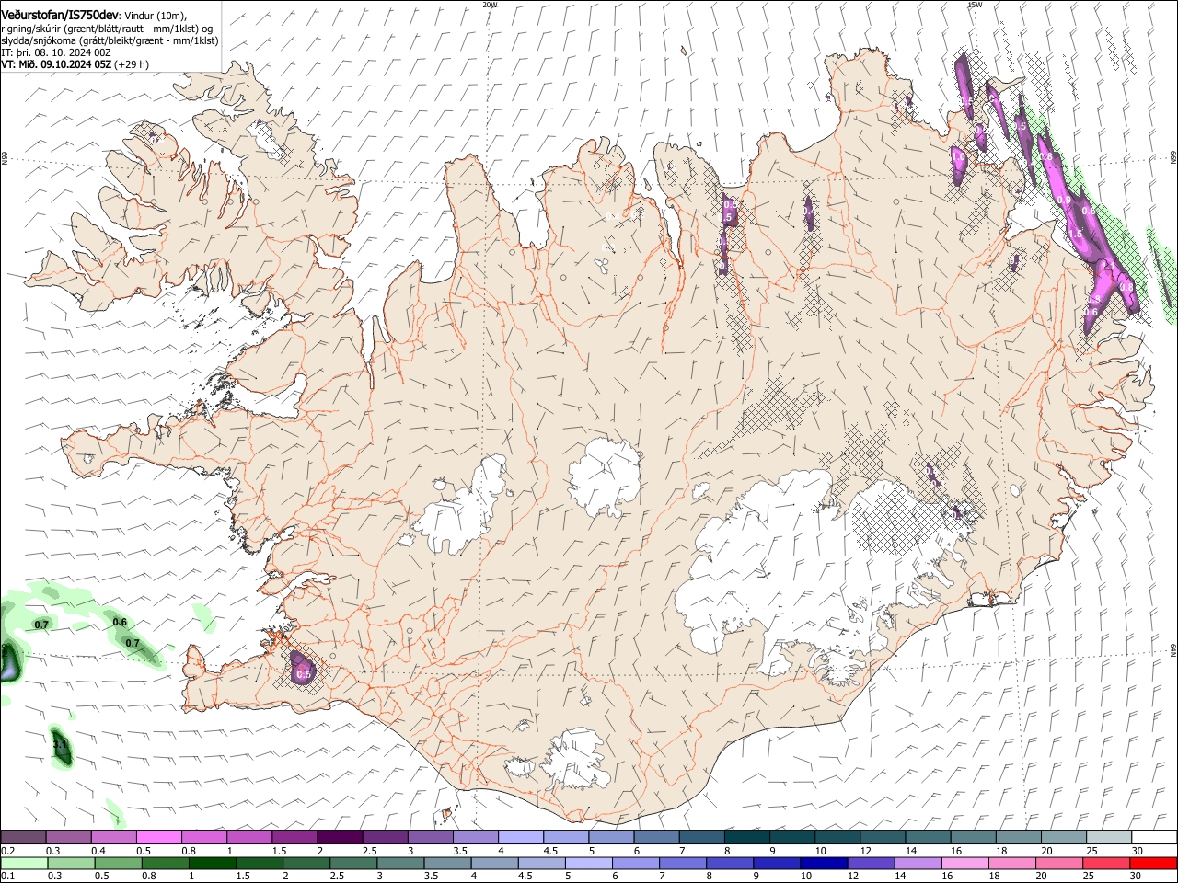Click the forest green 0.8 swatch in bottom legend row
The height and width of the screenshot is (883, 1178).
(x=166, y=864)
